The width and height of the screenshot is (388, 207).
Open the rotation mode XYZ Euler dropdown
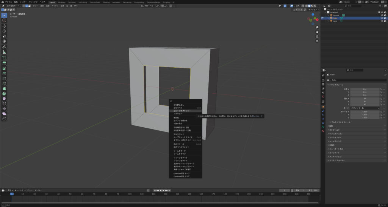tap(365, 108)
